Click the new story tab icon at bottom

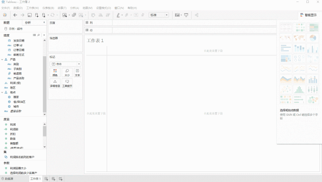point(60,178)
